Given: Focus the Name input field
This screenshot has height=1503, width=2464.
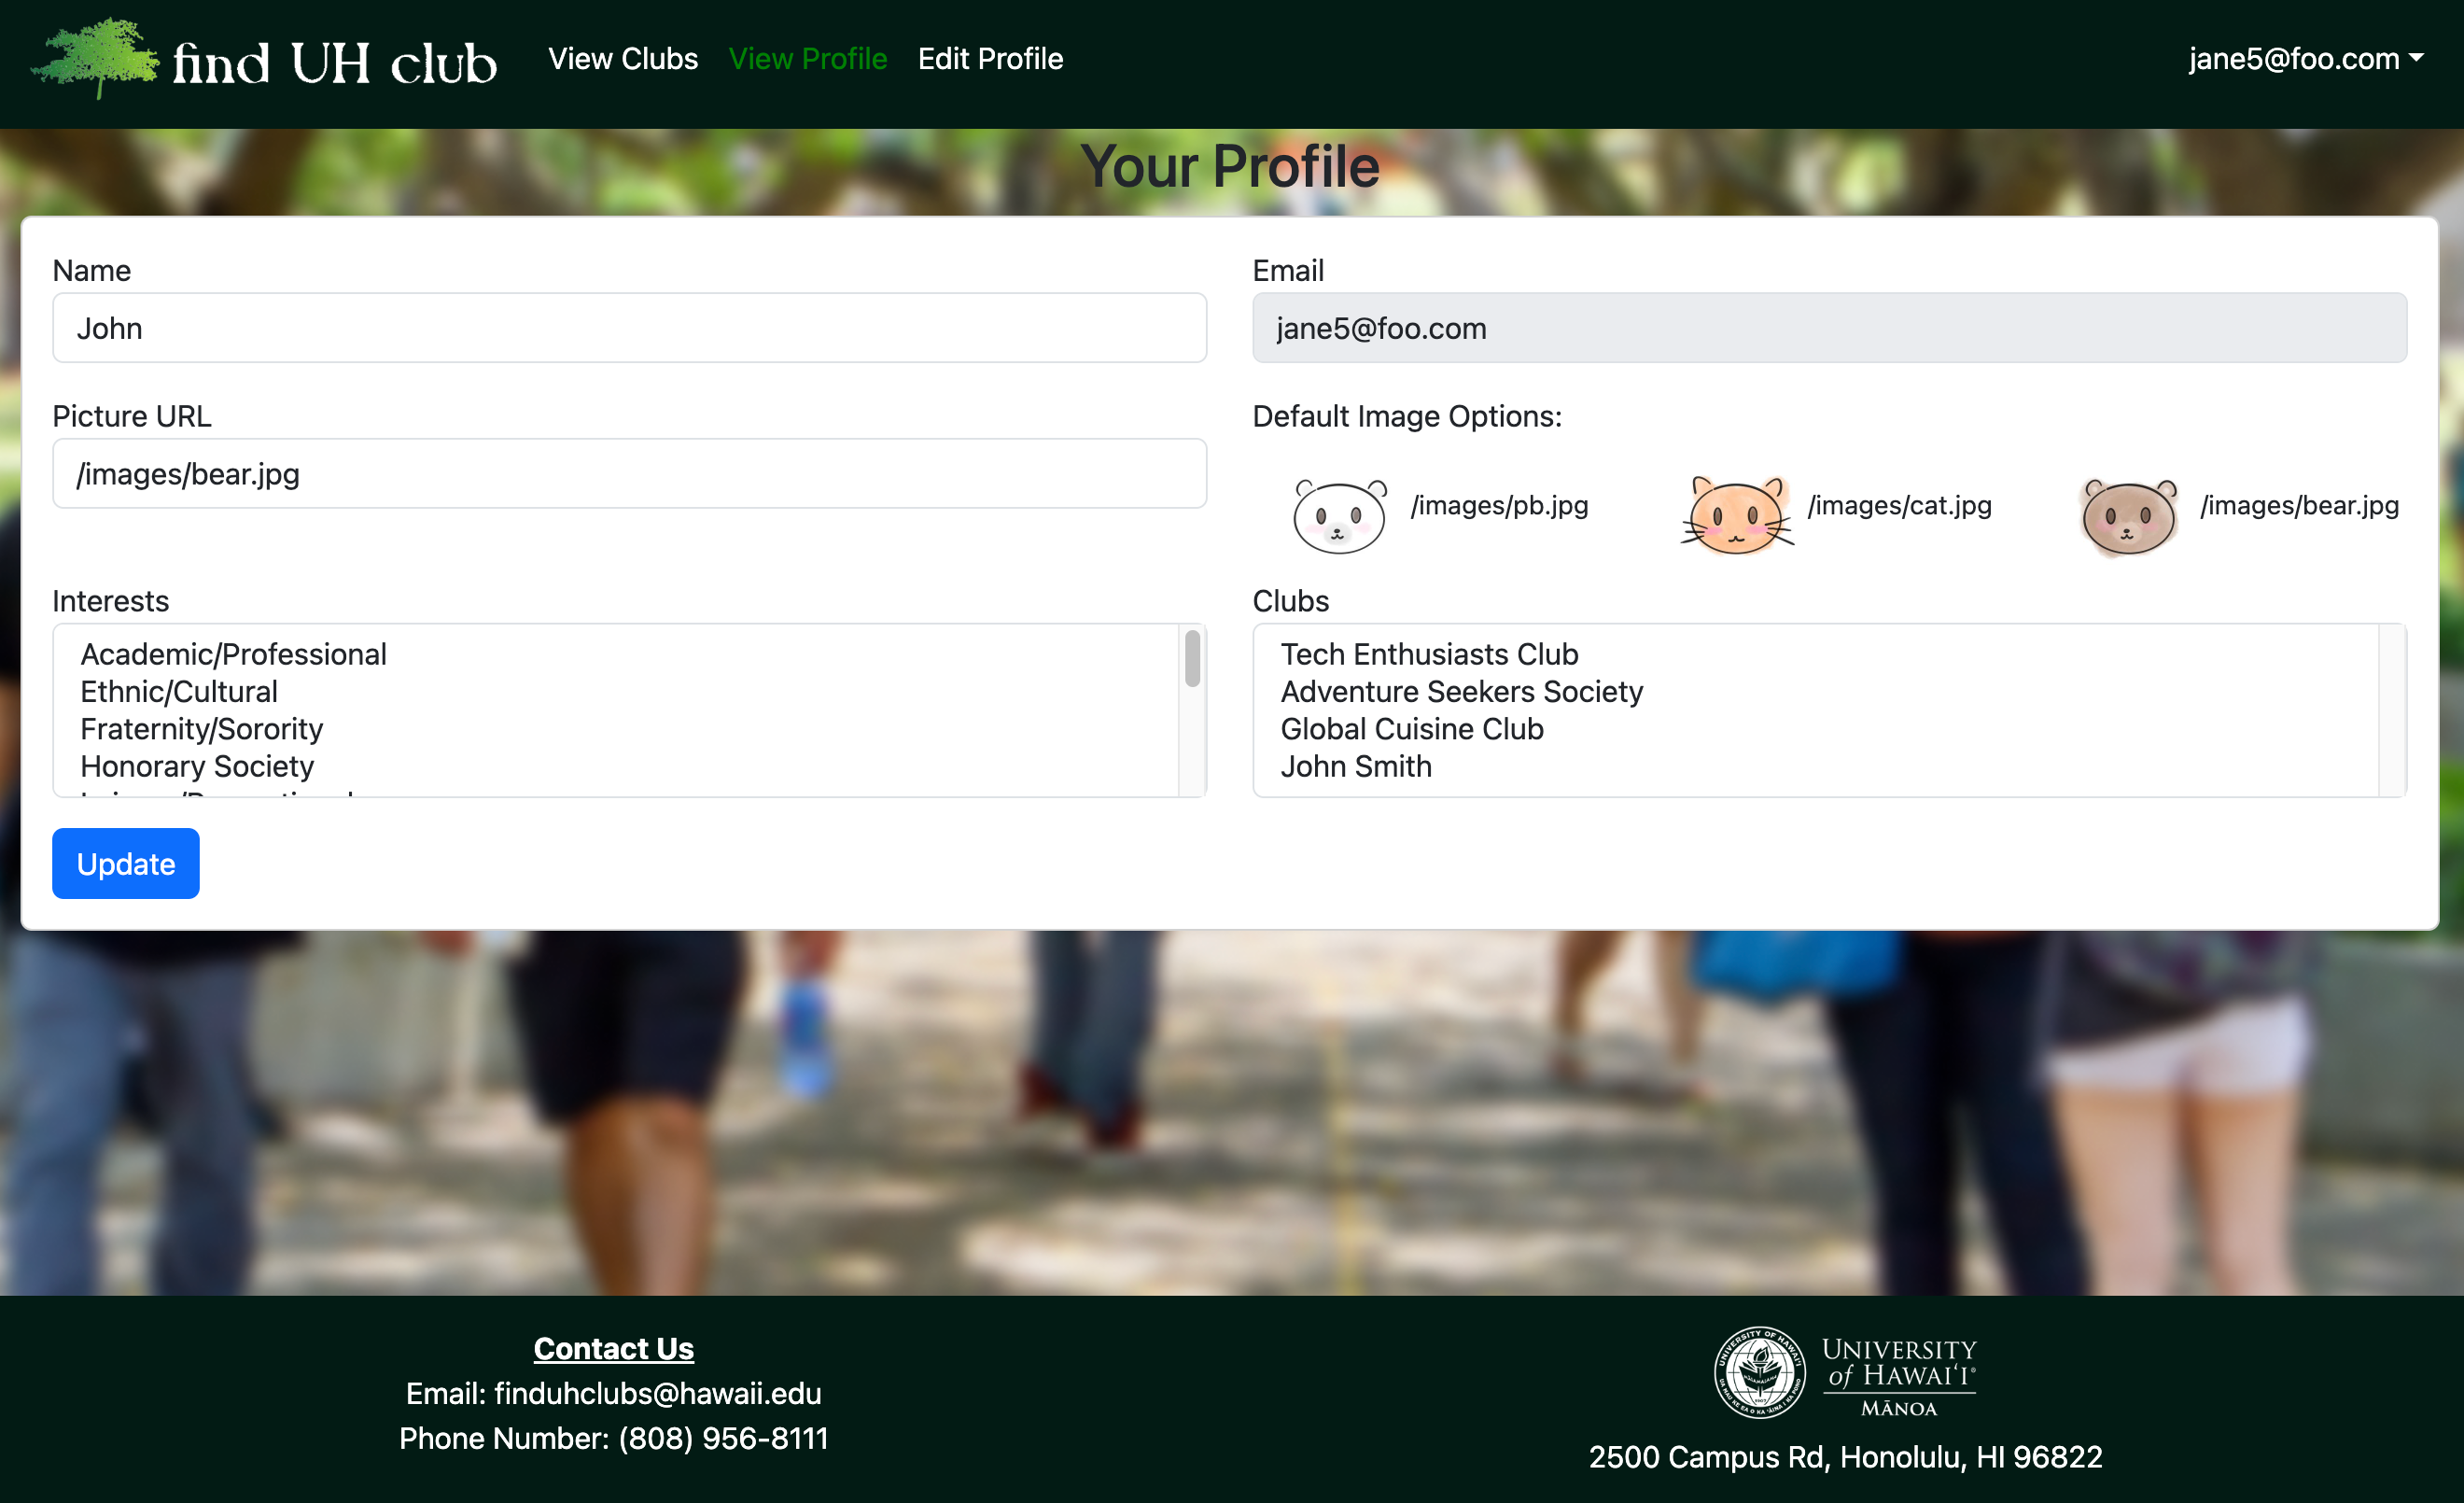Looking at the screenshot, I should click(629, 328).
